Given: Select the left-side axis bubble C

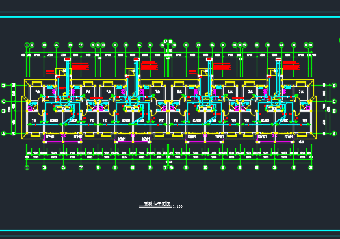Looking at the screenshot, I should [4, 101].
